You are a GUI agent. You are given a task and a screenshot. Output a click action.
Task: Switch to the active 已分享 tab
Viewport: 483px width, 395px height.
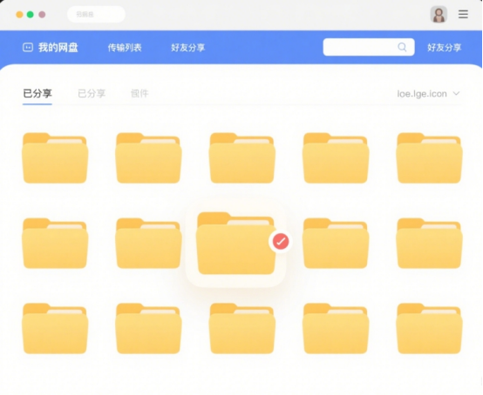(x=37, y=93)
